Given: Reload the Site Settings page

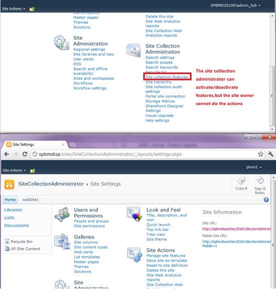Looking at the screenshot, I should point(25,154).
